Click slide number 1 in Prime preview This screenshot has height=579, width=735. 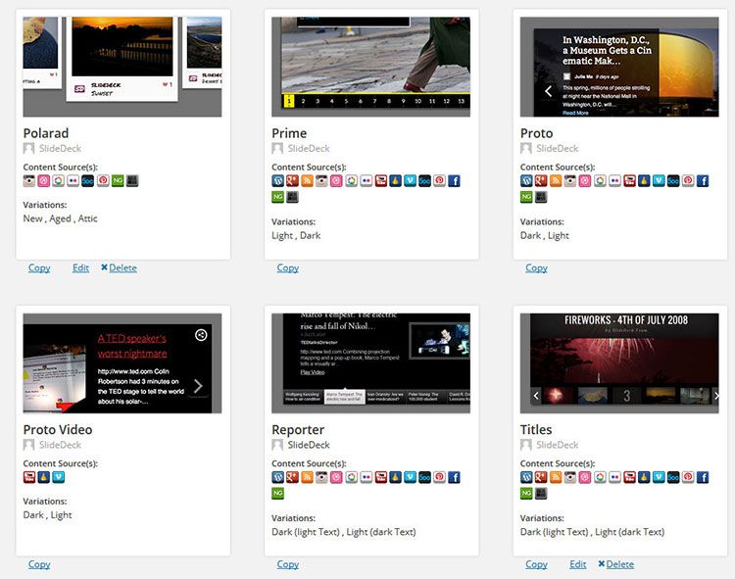(289, 101)
